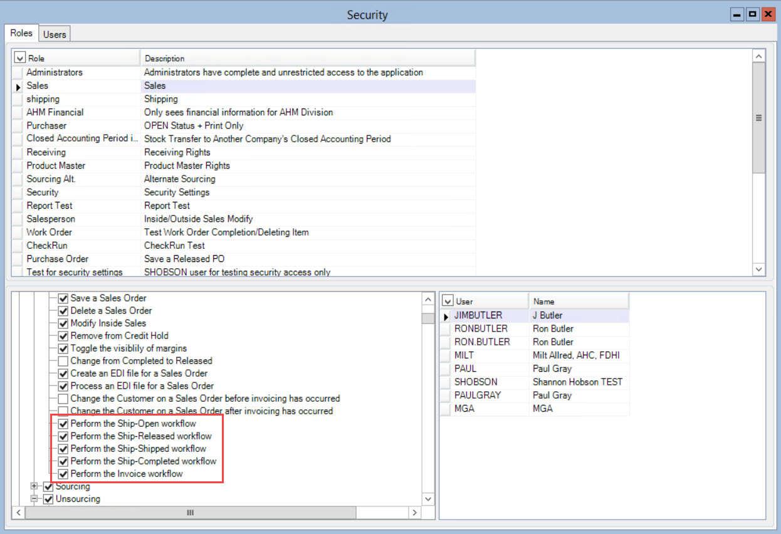The image size is (781, 534).
Task: Expand the Sourcing tree node
Action: point(35,486)
